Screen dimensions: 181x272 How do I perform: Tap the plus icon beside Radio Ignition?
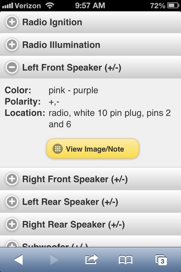pyautogui.click(x=12, y=22)
